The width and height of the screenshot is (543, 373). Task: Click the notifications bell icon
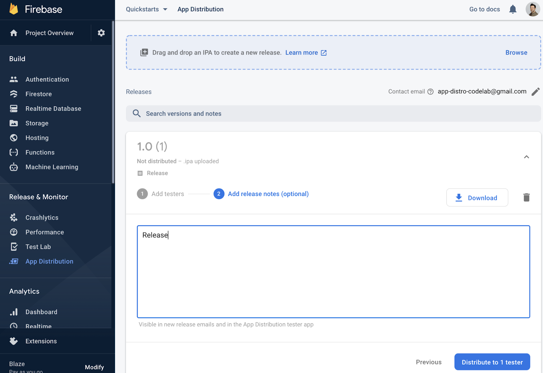[513, 9]
